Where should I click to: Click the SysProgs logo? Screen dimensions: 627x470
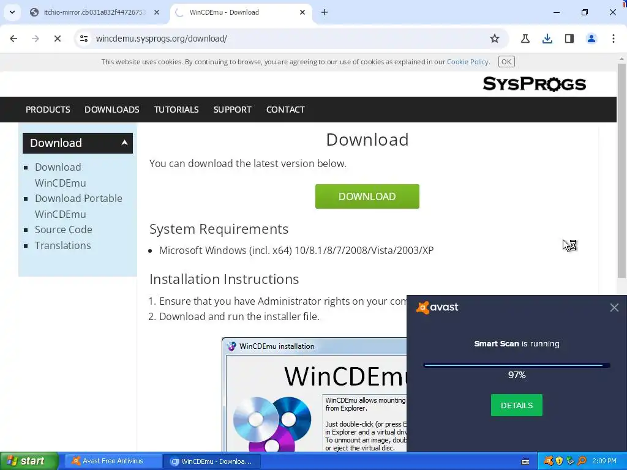tap(534, 84)
